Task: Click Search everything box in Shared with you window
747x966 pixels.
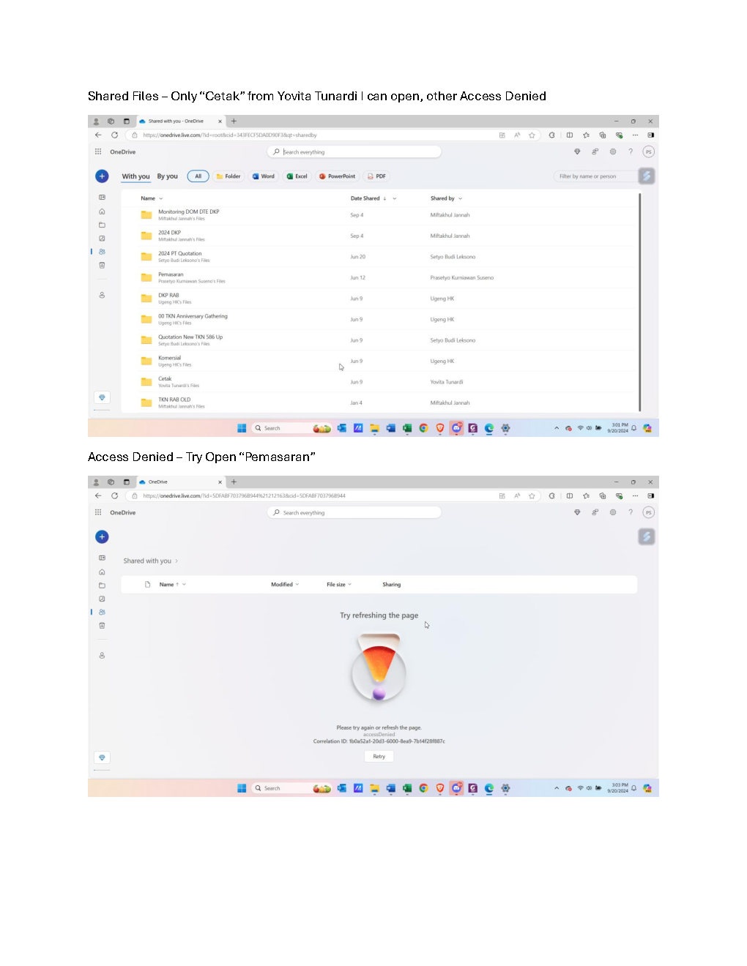Action: [354, 151]
